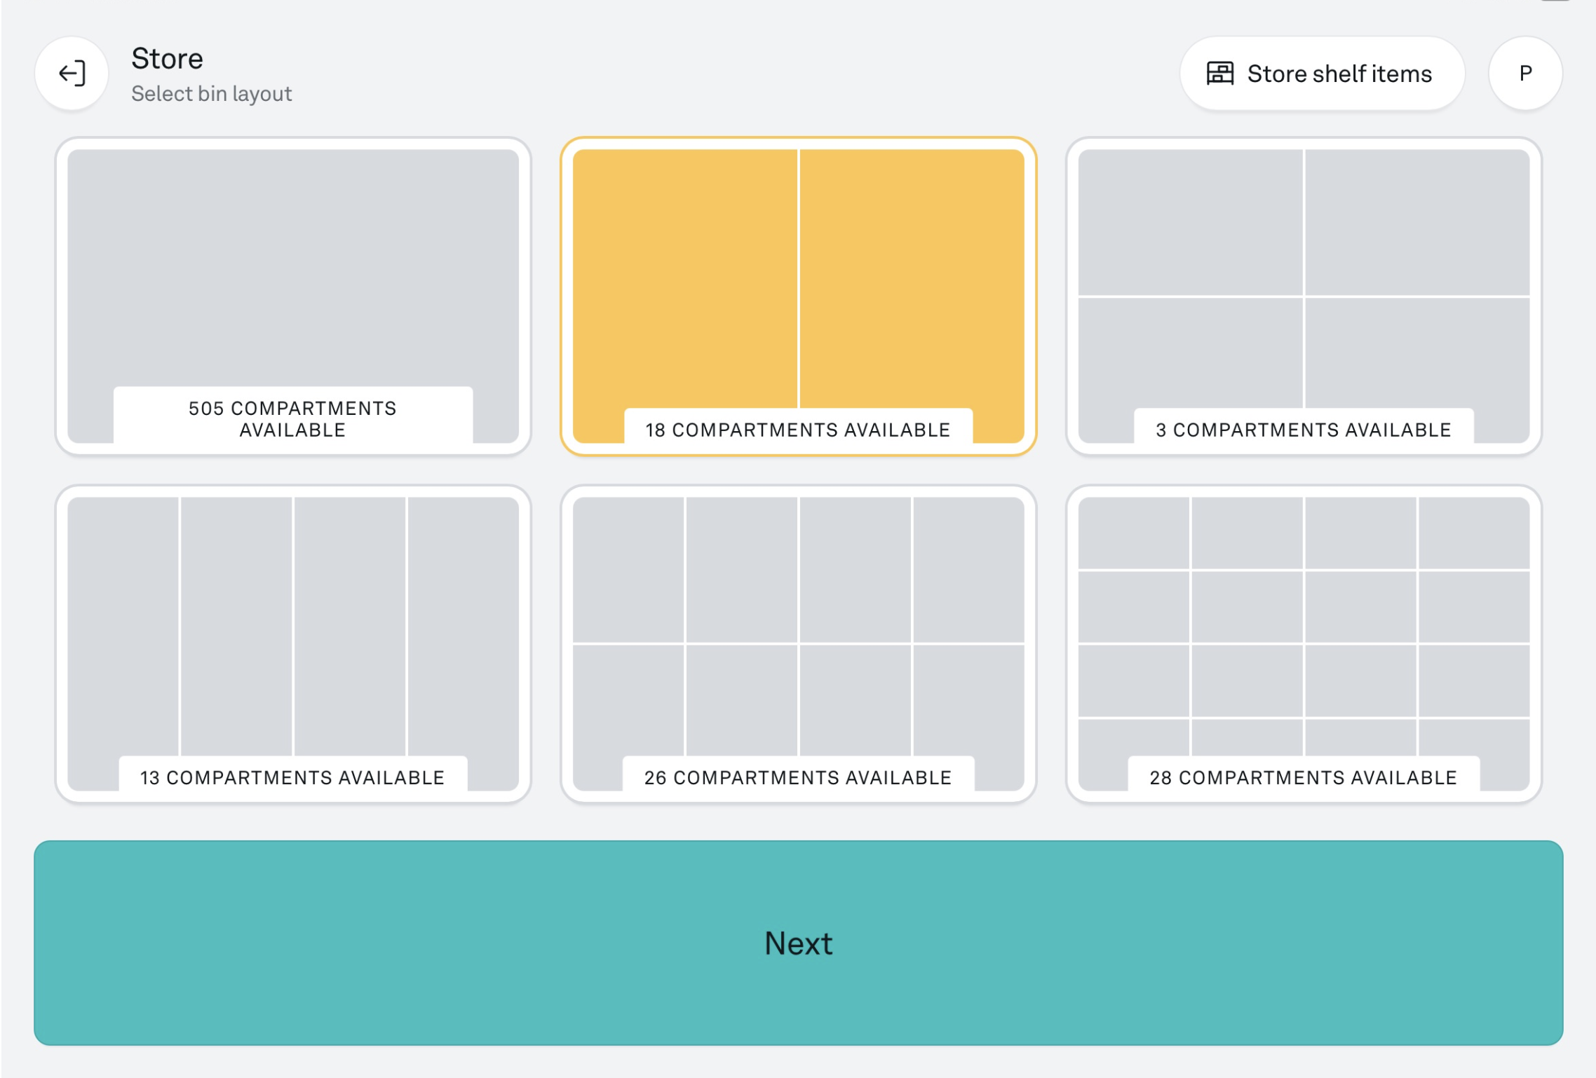
Task: Select single-compartment layout with 505 available
Action: point(292,266)
